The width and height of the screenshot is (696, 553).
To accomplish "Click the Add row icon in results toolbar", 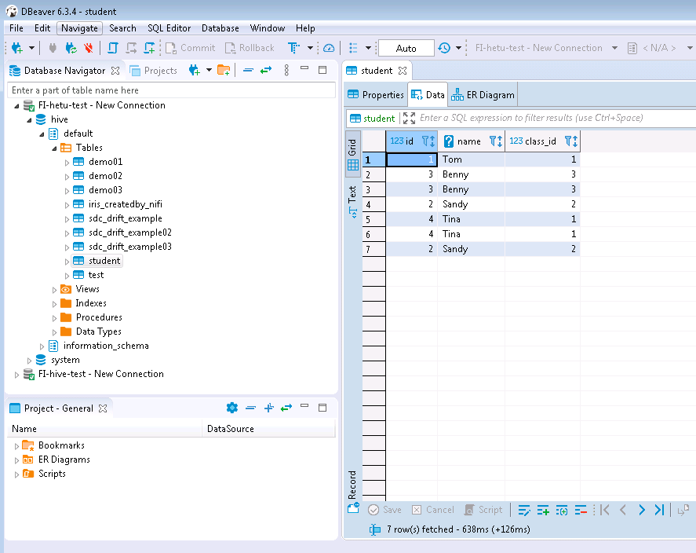I will pyautogui.click(x=543, y=510).
